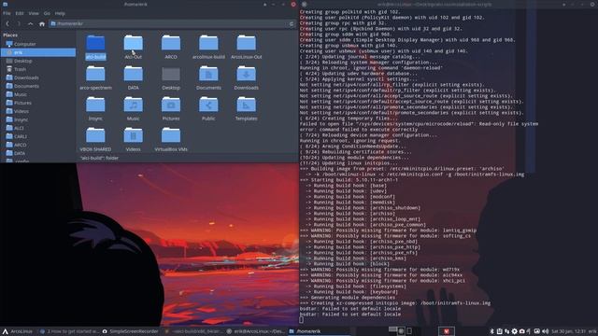Click the red icon in the taskbar center
Image resolution: width=598 pixels, height=336 pixels.
pos(447,331)
